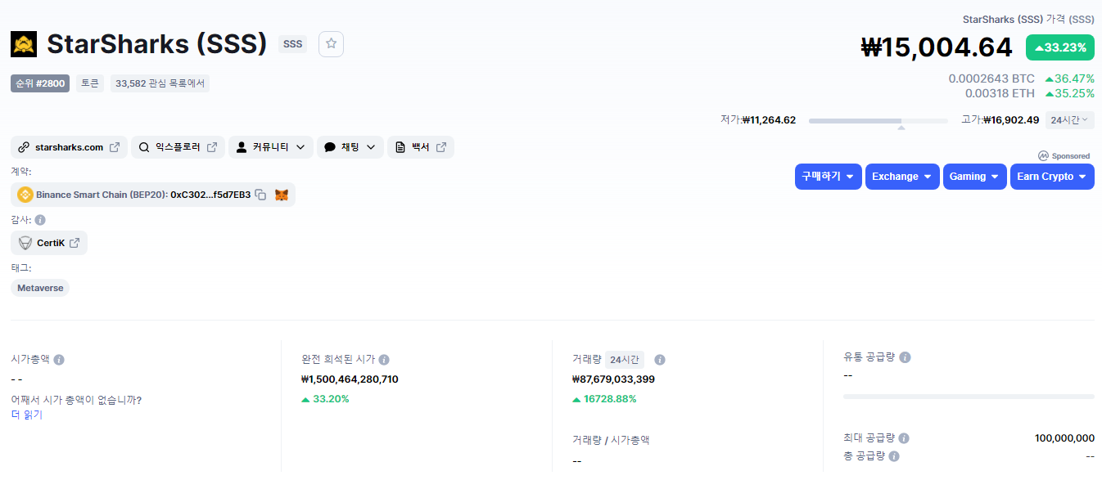Open the starsharks.com website link

click(69, 147)
